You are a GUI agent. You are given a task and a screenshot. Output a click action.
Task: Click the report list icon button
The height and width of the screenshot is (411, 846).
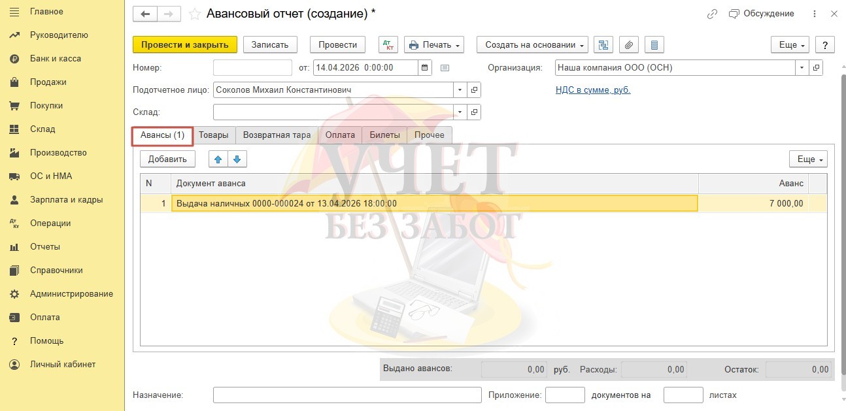click(654, 44)
